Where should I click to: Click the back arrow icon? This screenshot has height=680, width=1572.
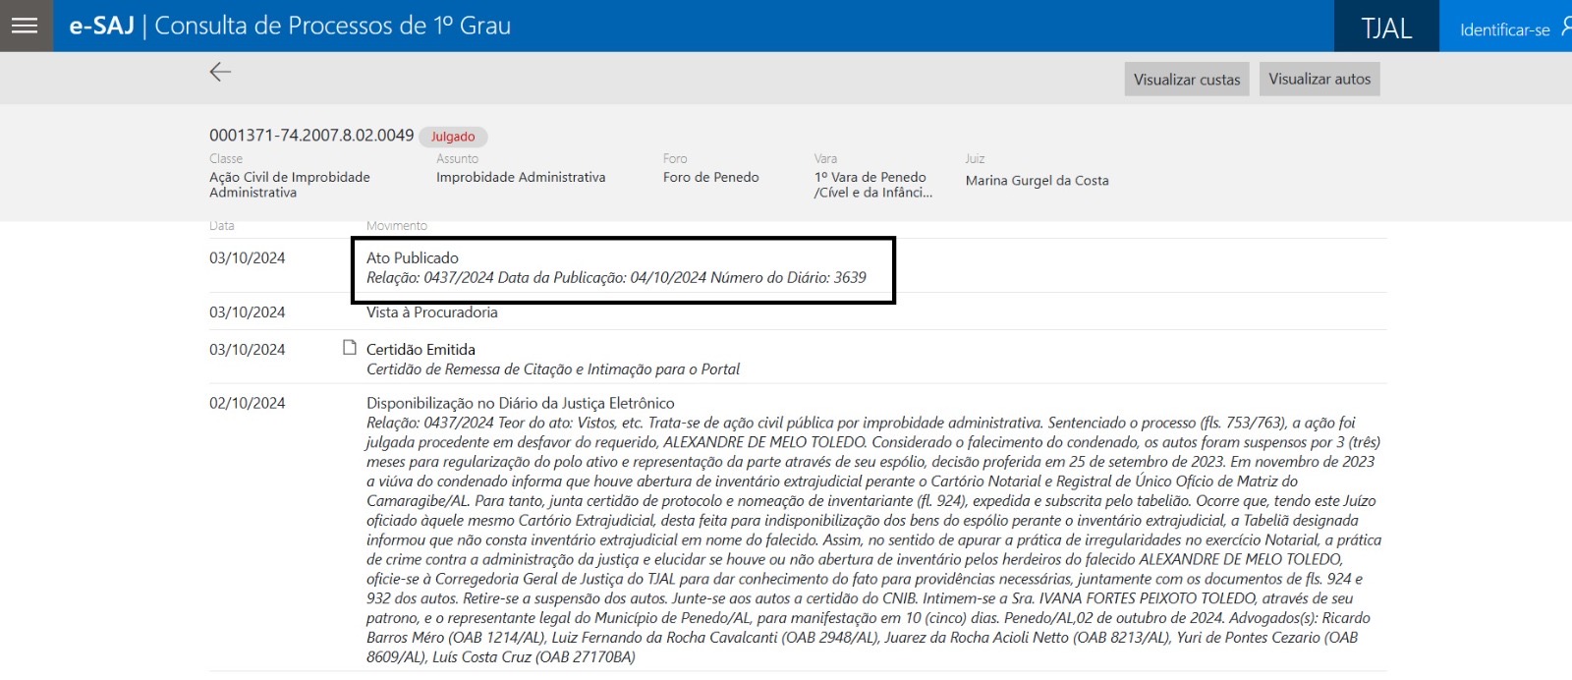coord(220,72)
